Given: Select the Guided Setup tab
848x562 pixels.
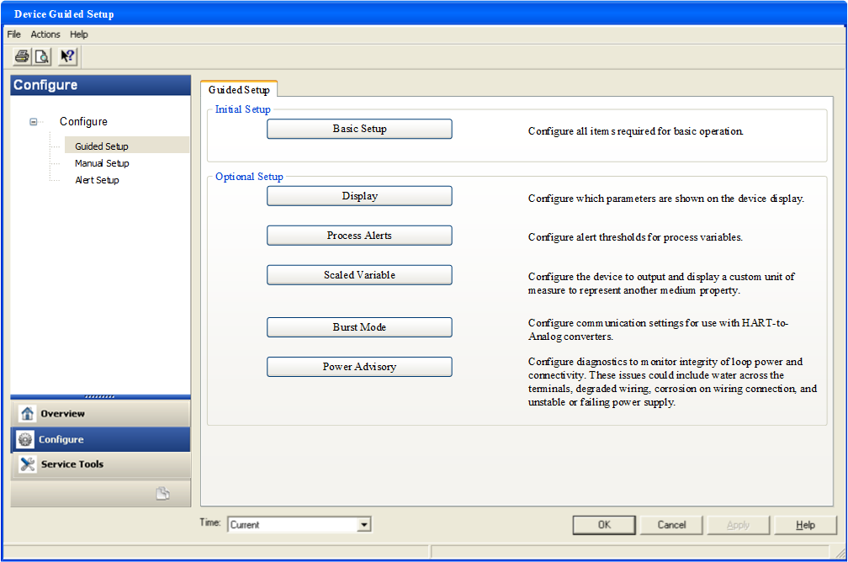Looking at the screenshot, I should [238, 90].
